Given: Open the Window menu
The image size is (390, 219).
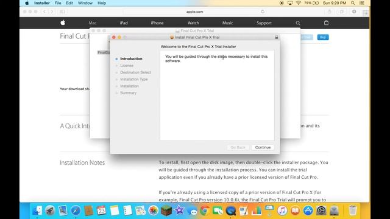Looking at the screenshot, I should 85,3.
